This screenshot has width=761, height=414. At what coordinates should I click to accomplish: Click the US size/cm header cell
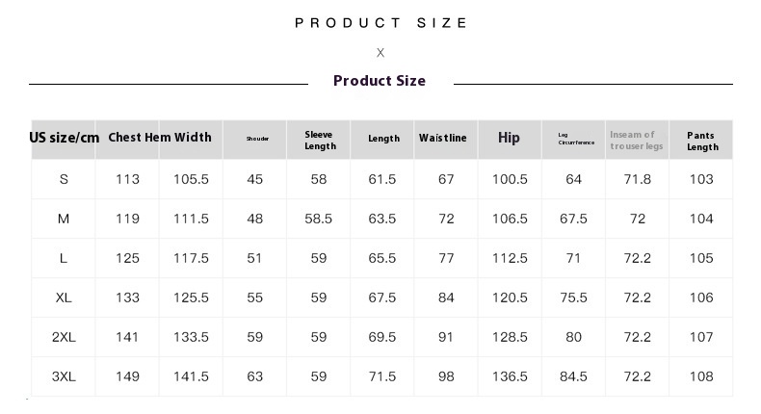pos(65,138)
